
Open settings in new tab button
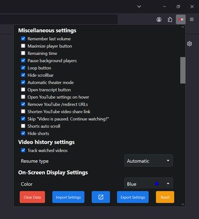(101, 197)
